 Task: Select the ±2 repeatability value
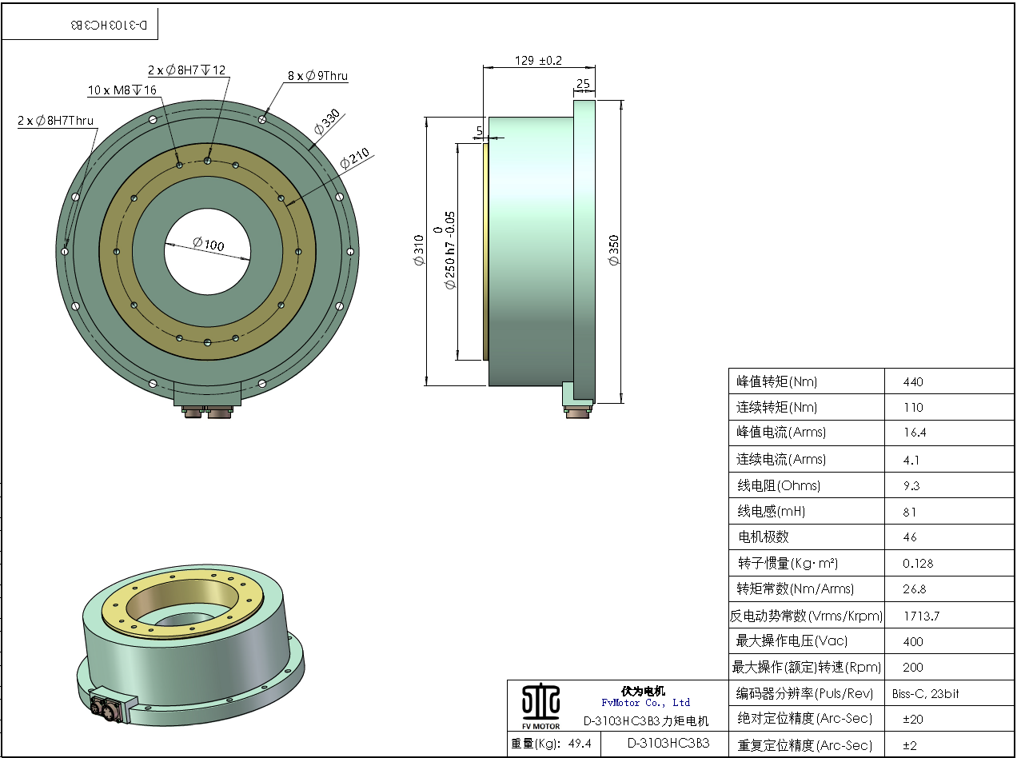[910, 746]
